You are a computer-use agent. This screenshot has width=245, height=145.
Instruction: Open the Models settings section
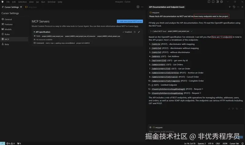point(6,29)
